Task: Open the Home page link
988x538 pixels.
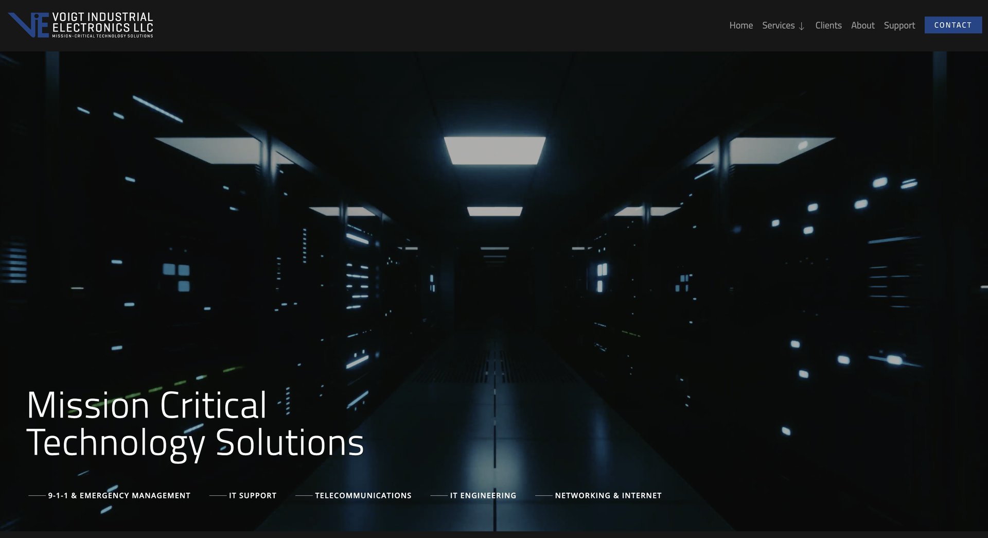Action: 740,25
